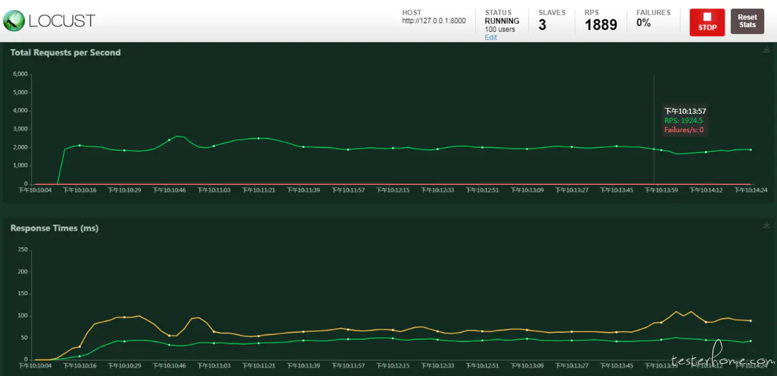This screenshot has height=376, width=777.
Task: Click the tooltip value 'RPS: 1924.5'
Action: click(x=684, y=120)
